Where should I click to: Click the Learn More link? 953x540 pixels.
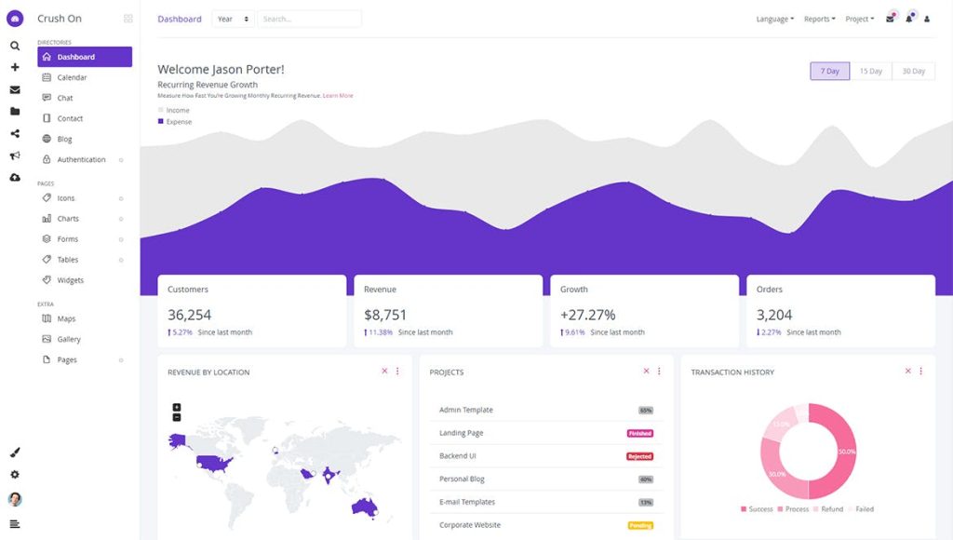click(338, 95)
